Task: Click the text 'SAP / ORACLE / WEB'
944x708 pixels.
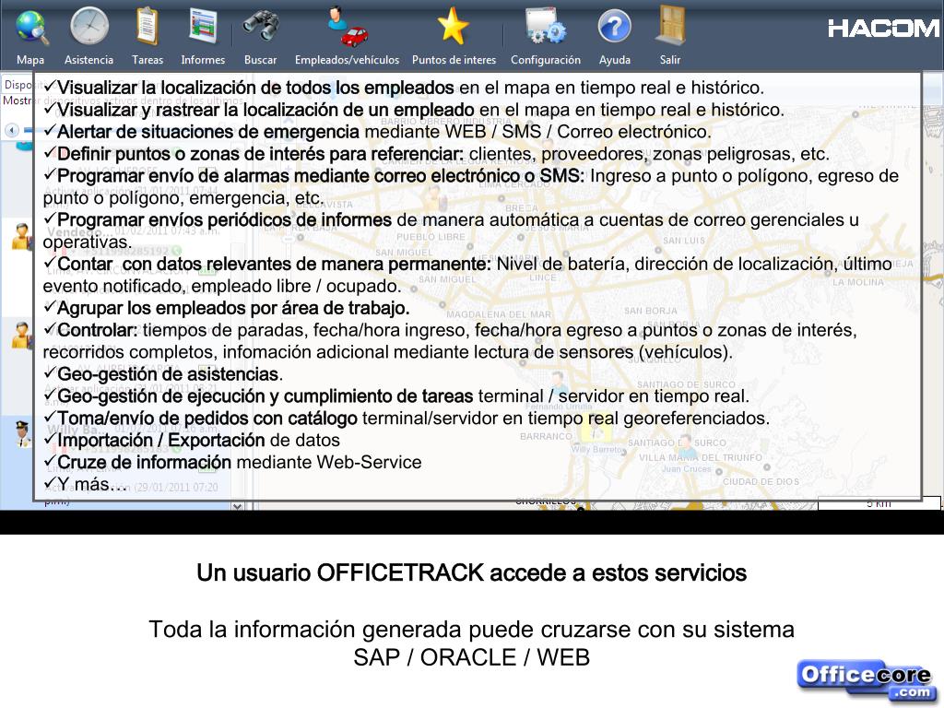Action: tap(471, 657)
